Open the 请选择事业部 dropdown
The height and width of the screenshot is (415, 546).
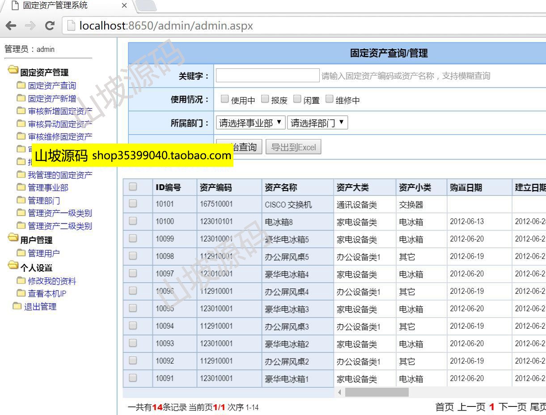(x=250, y=123)
